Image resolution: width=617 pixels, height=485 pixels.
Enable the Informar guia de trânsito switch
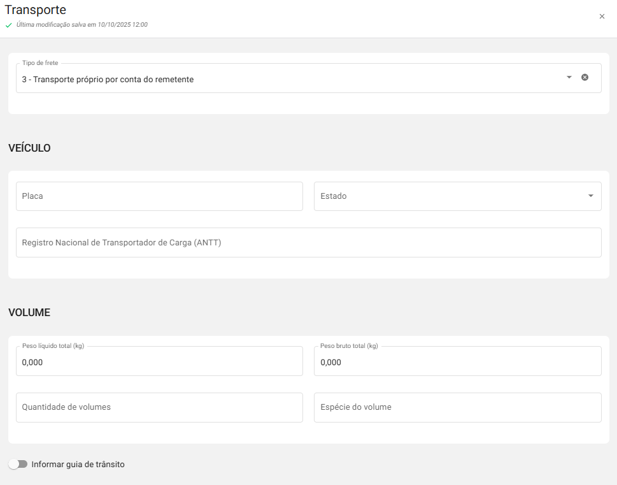18,464
